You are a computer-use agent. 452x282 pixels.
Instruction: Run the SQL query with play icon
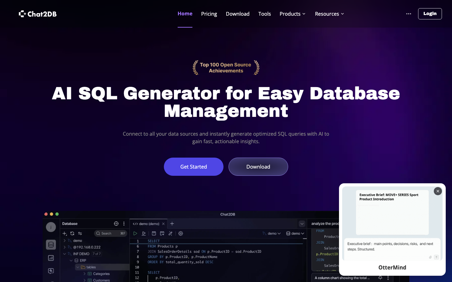coord(135,233)
